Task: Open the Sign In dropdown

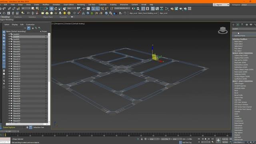Action: 221,5
